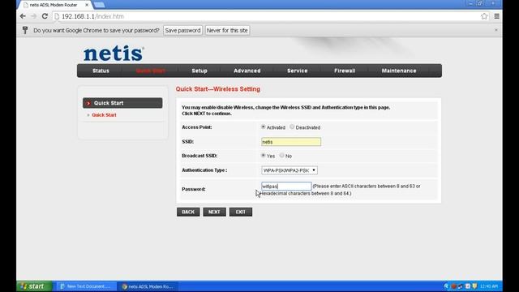Click the system tray clock

489,286
